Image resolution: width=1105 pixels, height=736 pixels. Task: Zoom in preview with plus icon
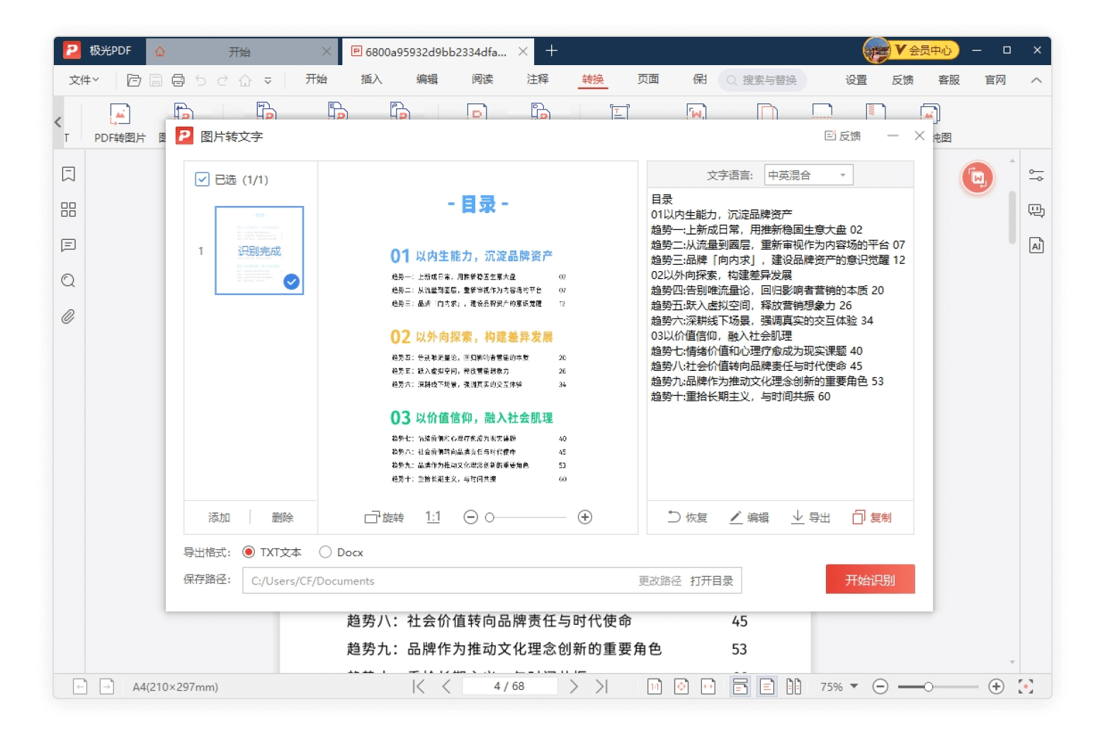(585, 517)
